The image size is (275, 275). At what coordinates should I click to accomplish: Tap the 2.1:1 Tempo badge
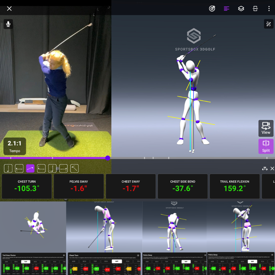point(15,146)
